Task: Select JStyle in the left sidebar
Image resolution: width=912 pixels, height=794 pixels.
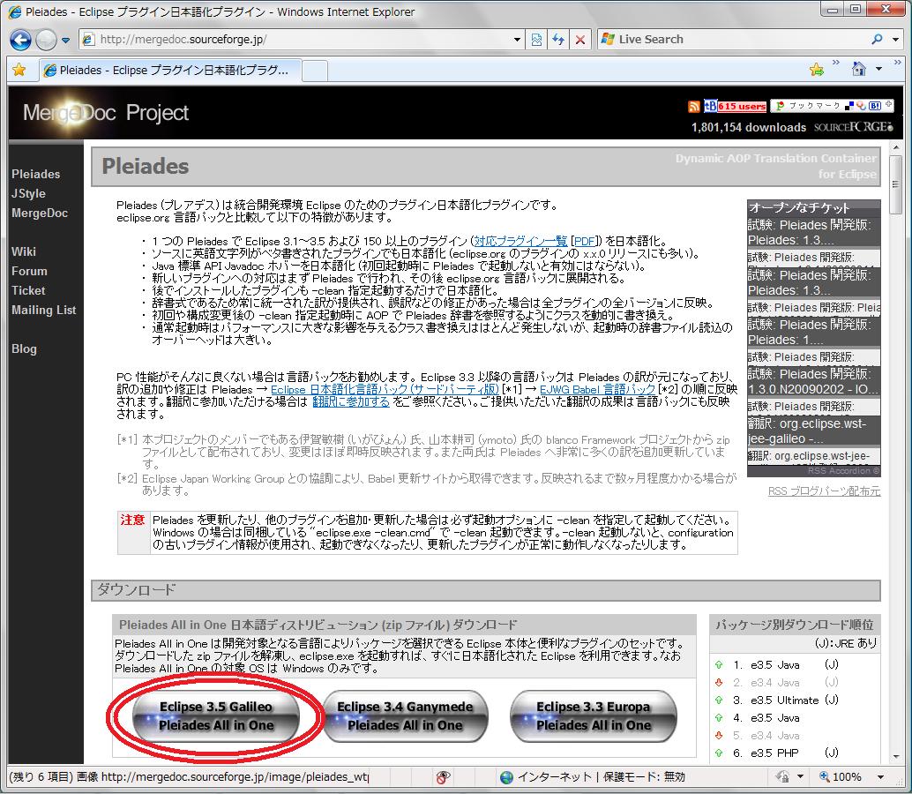Action: [x=29, y=193]
